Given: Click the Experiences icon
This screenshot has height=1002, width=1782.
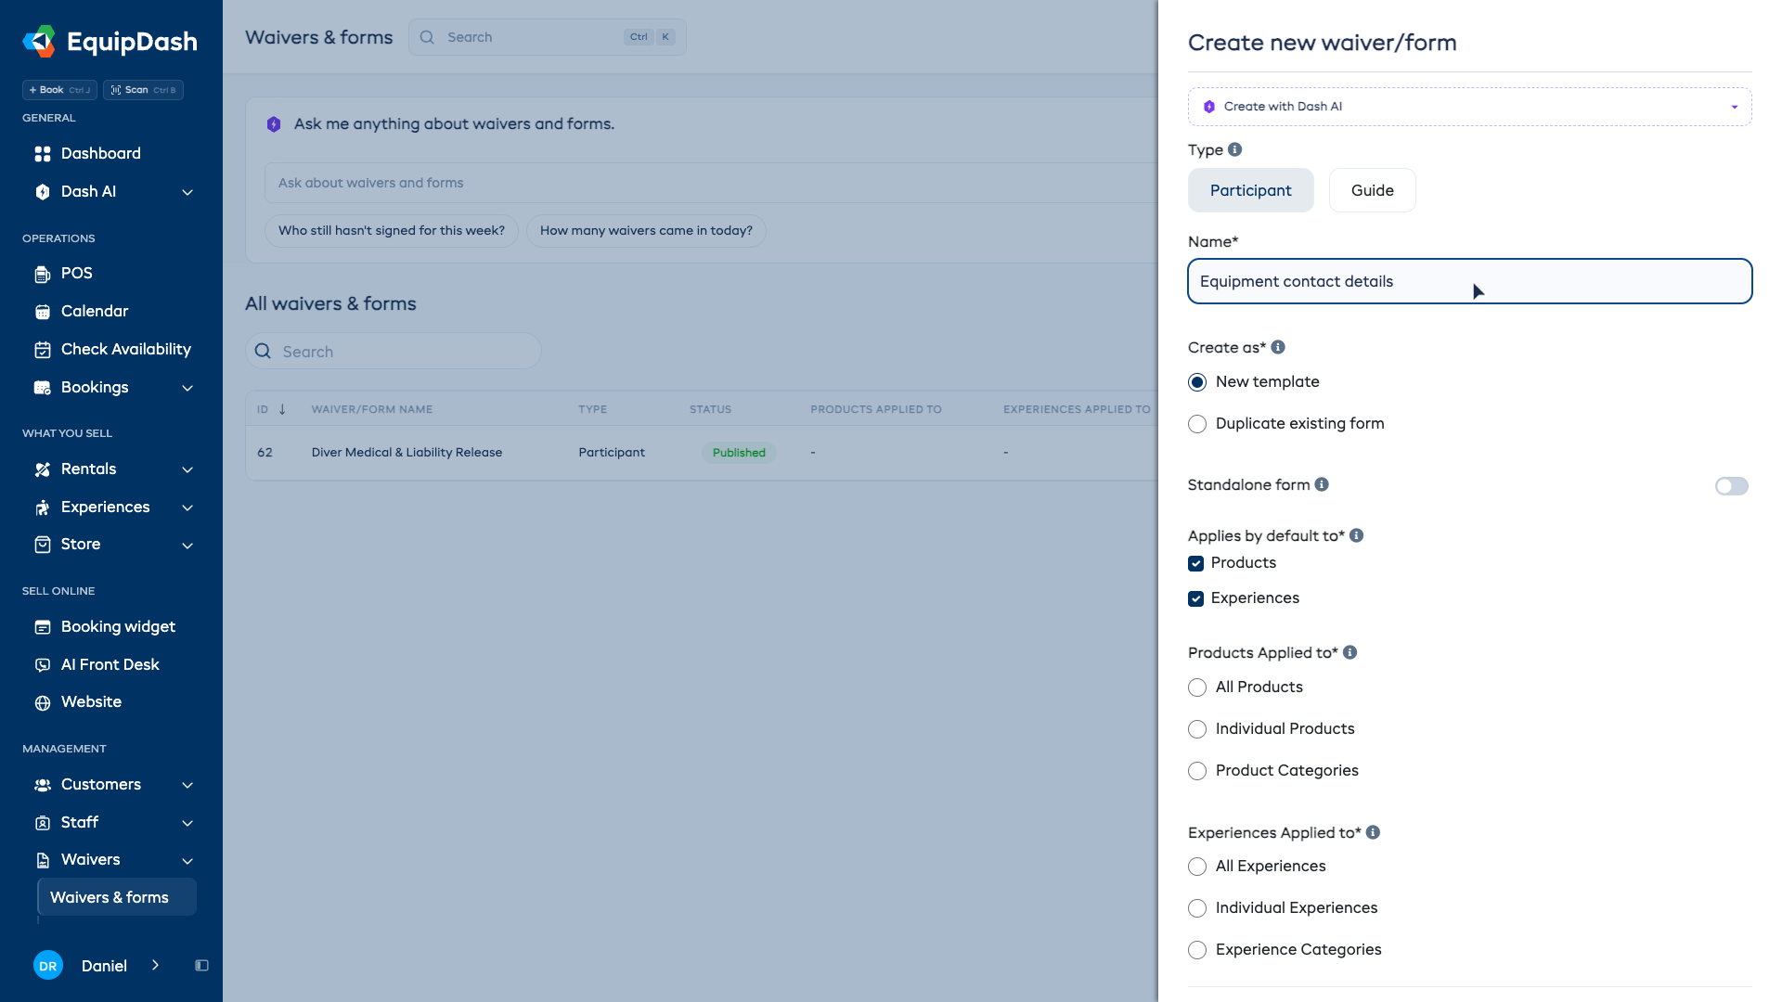Looking at the screenshot, I should coord(43,507).
